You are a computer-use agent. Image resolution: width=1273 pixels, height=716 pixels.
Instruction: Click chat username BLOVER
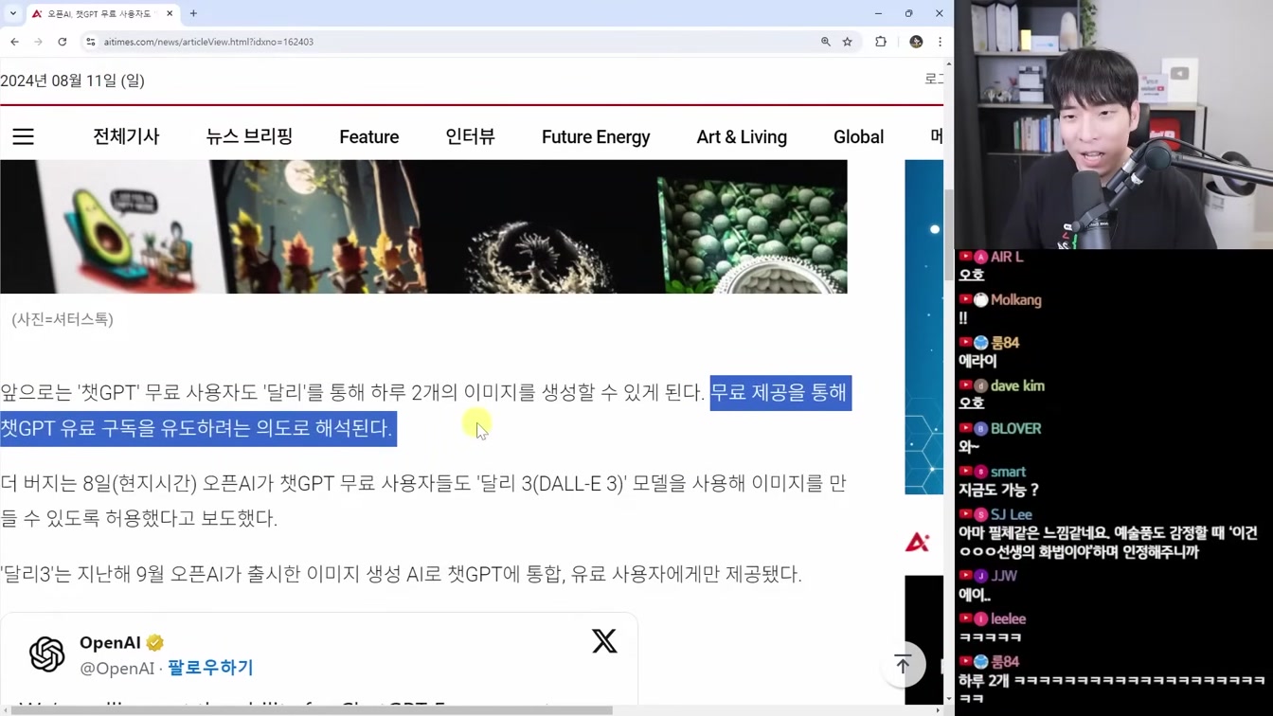pos(1015,428)
